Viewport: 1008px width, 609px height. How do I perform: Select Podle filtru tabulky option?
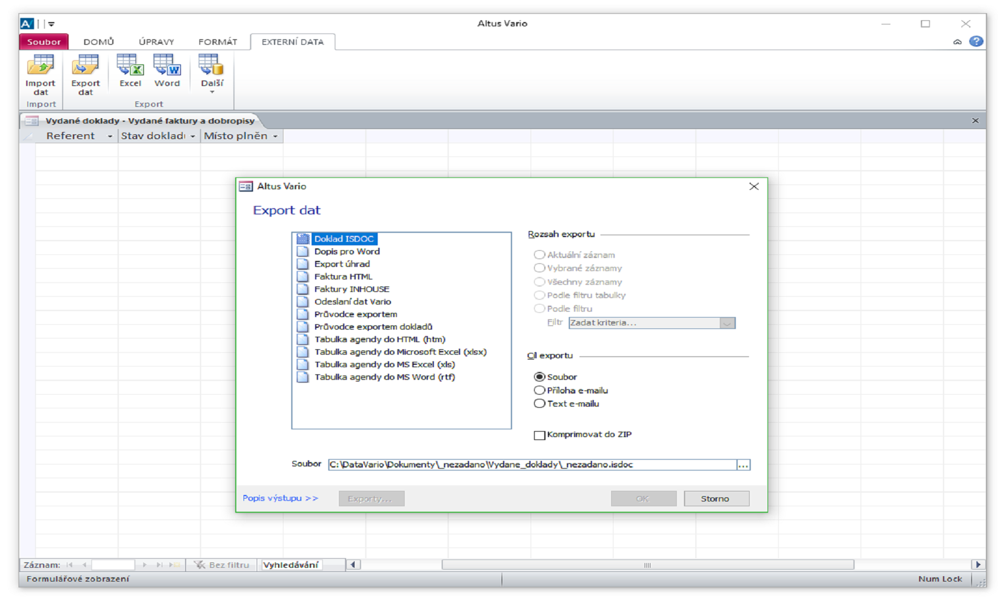(540, 295)
